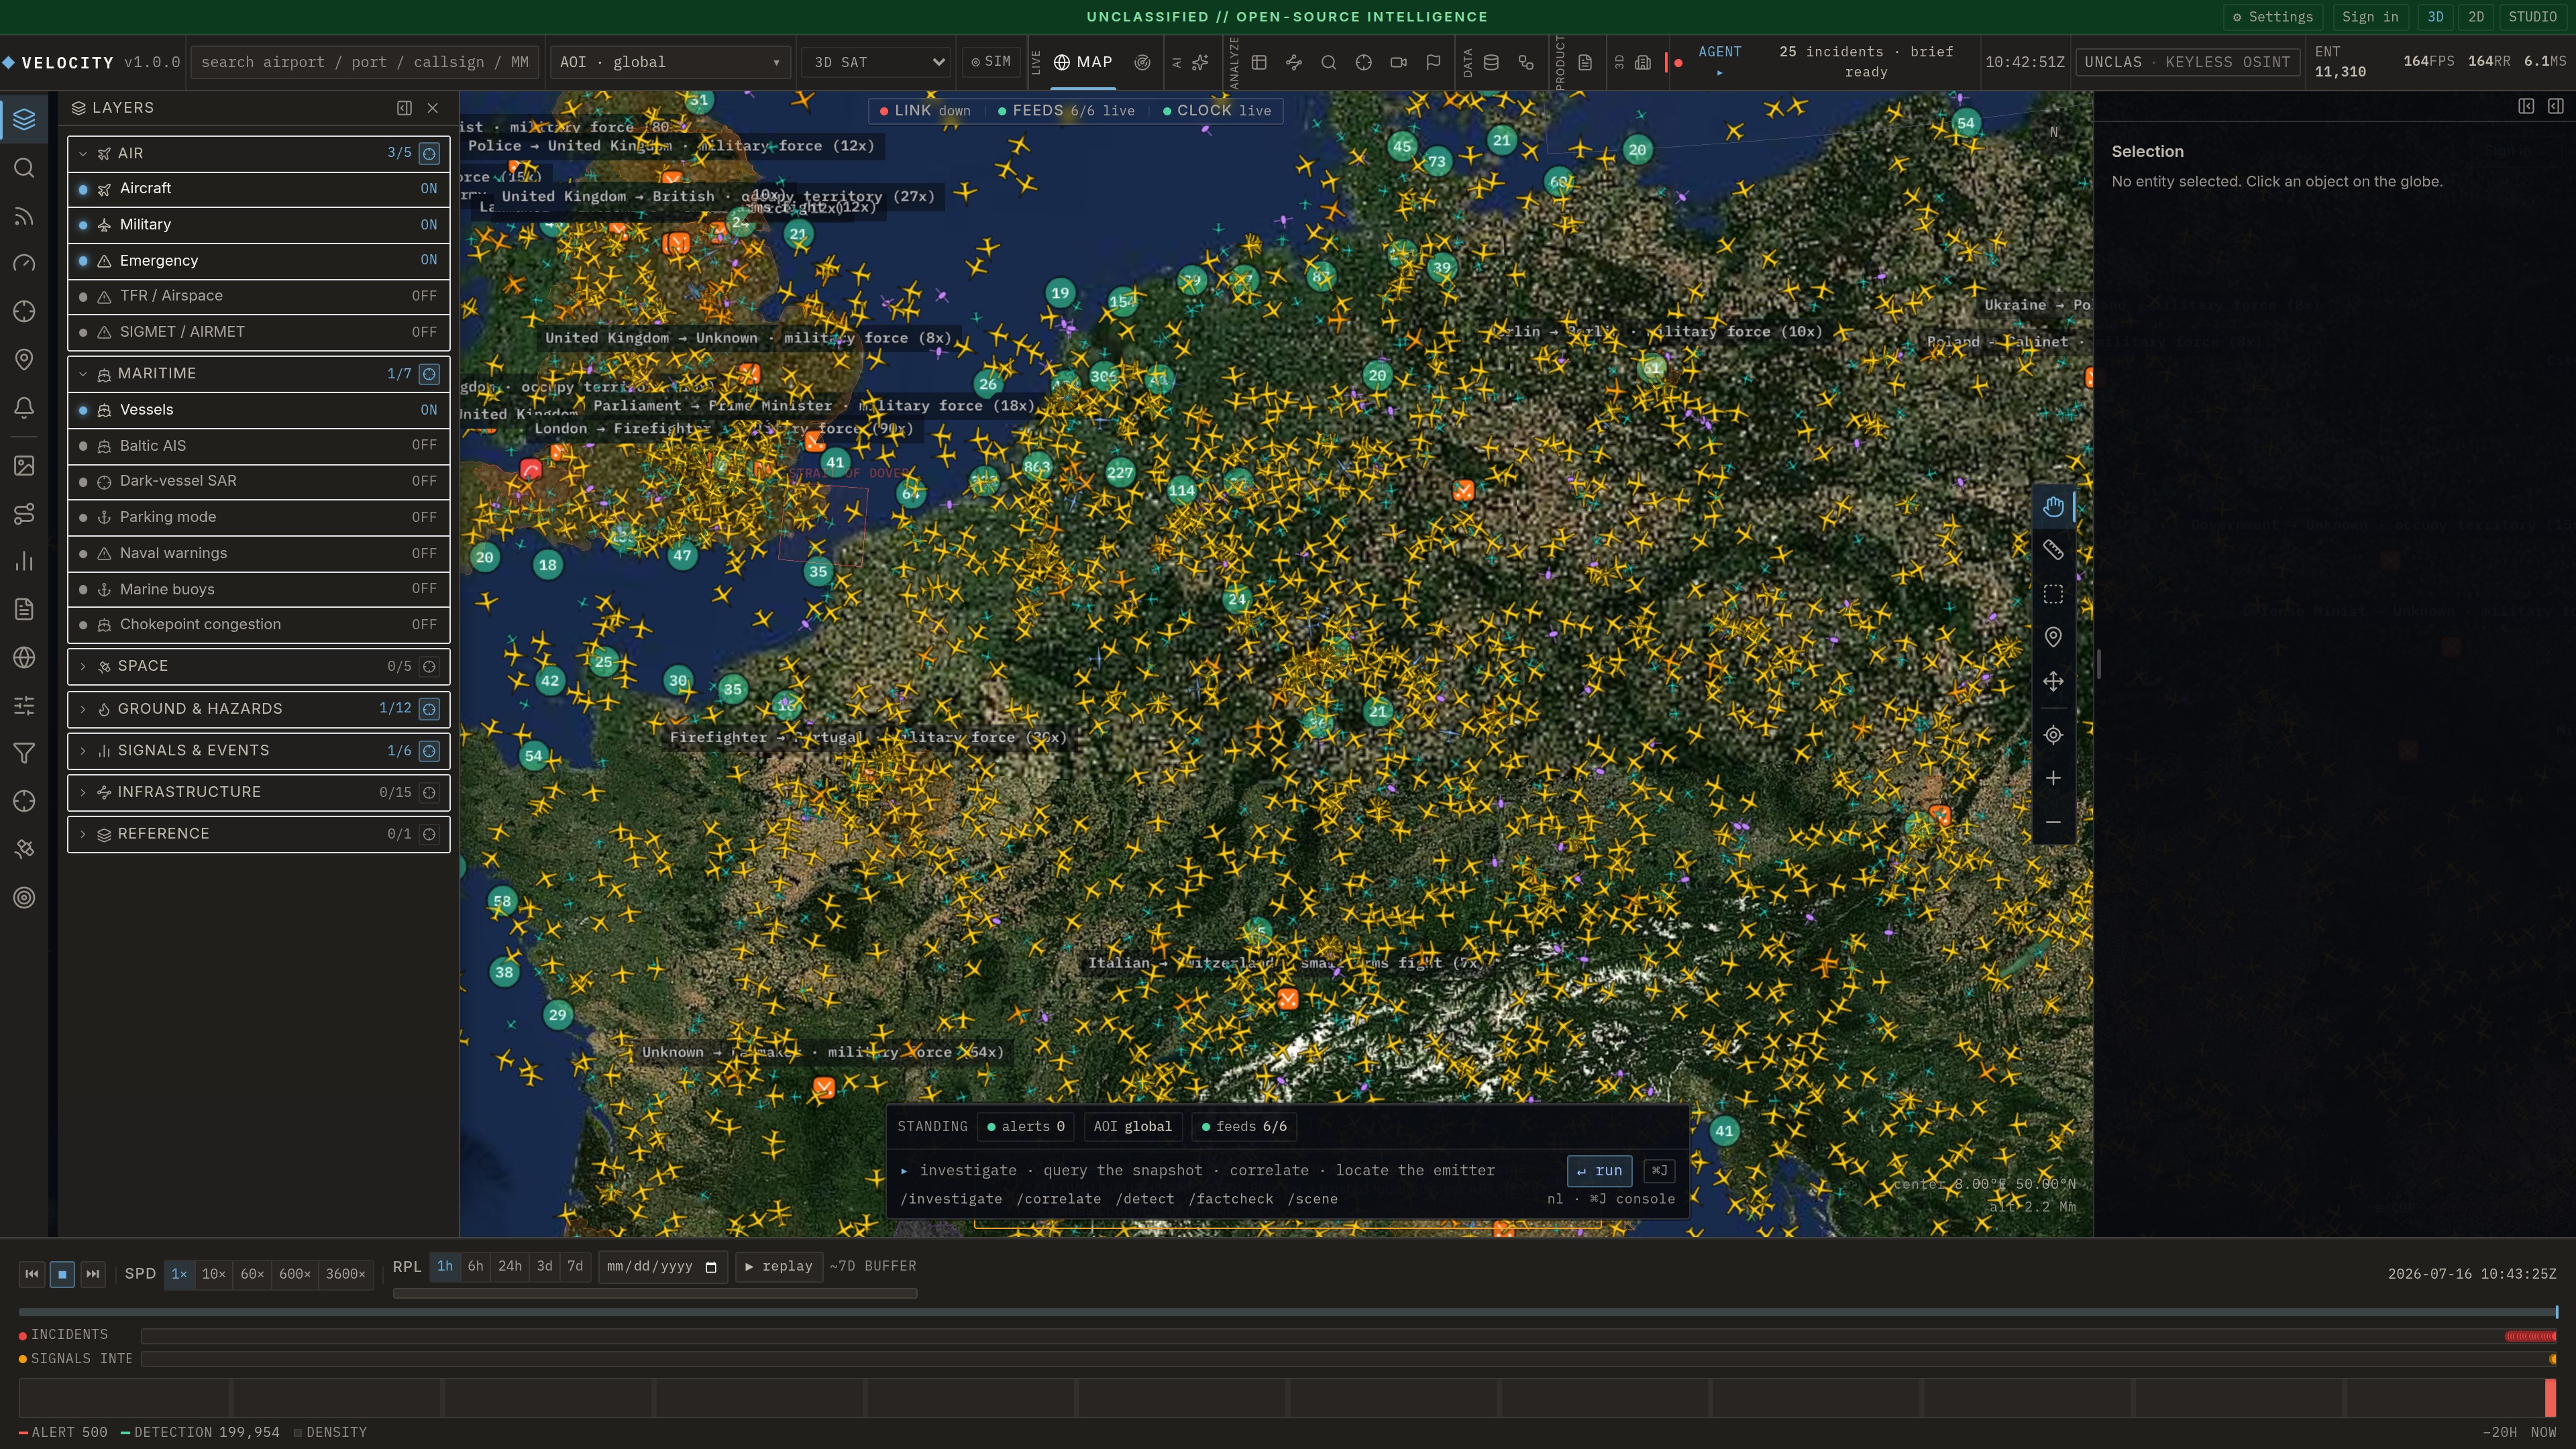Click the main timeline scrubber bar
The image size is (2576, 1449).
(x=1288, y=1312)
